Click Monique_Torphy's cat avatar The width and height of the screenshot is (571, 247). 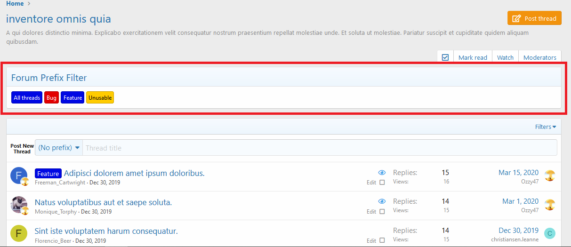coord(18,205)
